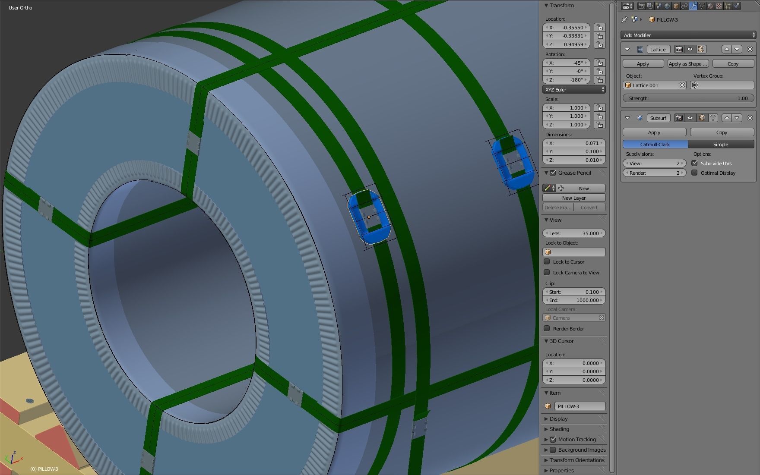Toggle Subsurf modifier viewport eye icon
This screenshot has height=475, width=760.
(690, 118)
